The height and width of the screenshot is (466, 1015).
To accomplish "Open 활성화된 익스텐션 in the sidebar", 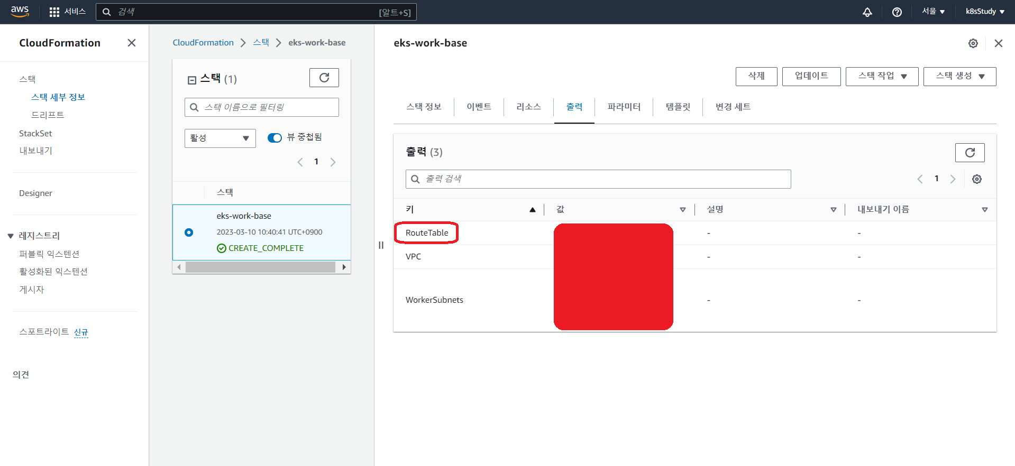I will click(x=53, y=272).
